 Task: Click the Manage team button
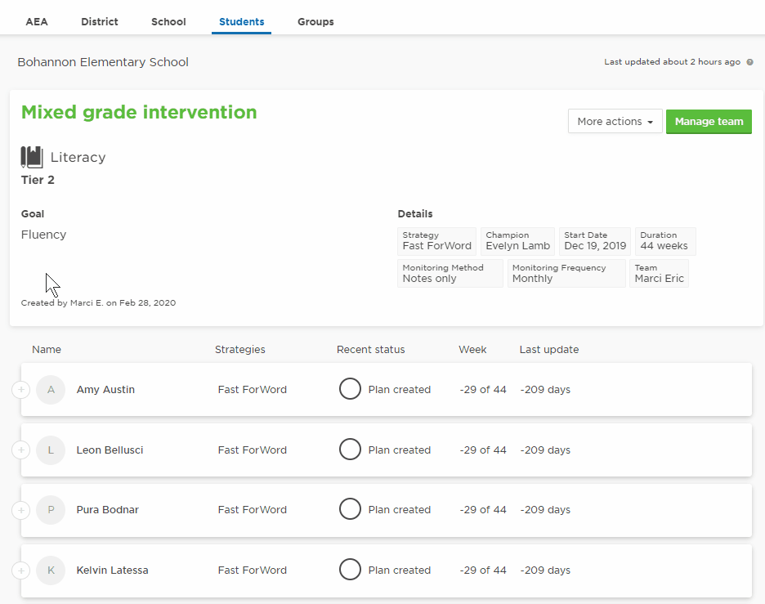[709, 122]
